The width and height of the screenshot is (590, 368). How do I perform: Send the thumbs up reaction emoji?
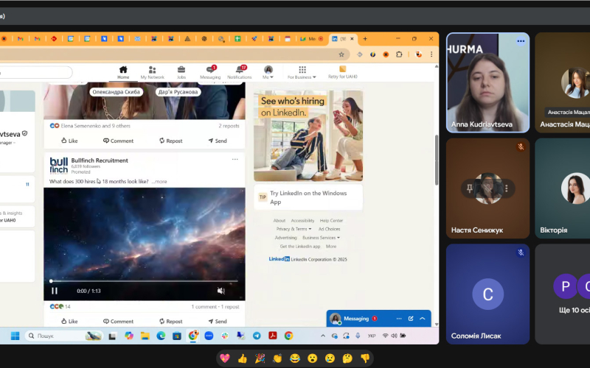[243, 358]
